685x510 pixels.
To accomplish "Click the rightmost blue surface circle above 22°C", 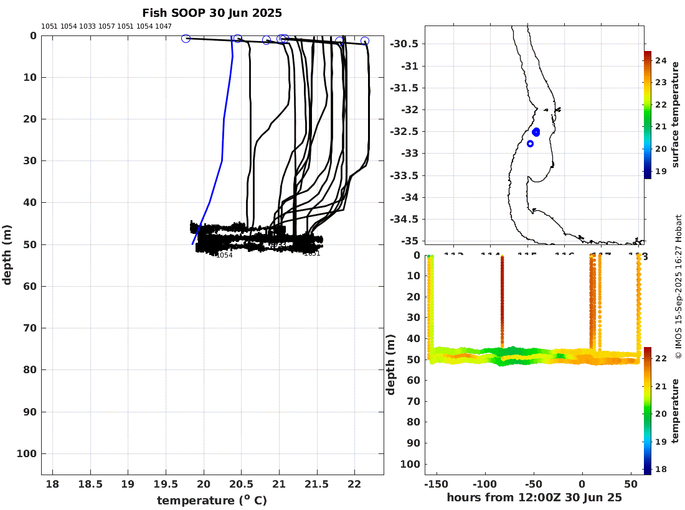I will (365, 41).
